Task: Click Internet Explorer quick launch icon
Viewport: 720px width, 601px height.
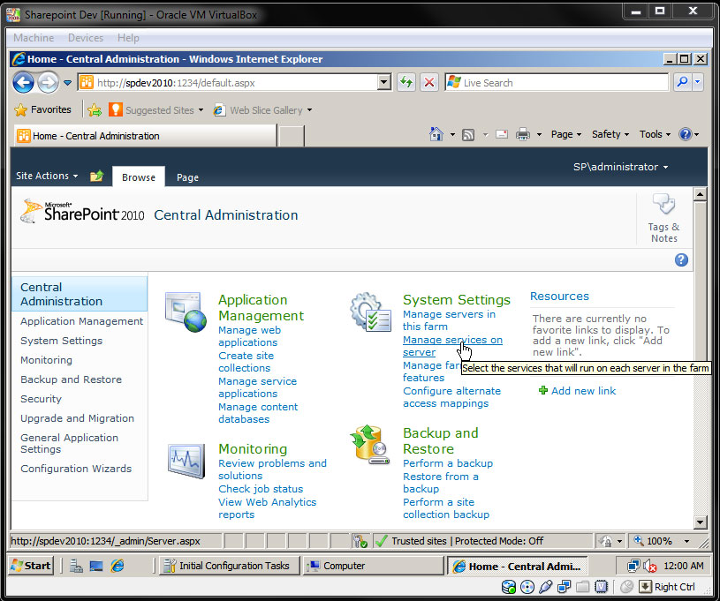Action: (x=117, y=566)
